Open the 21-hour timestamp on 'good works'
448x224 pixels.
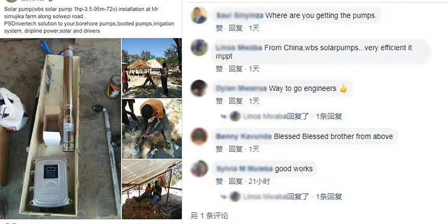[x=259, y=181]
